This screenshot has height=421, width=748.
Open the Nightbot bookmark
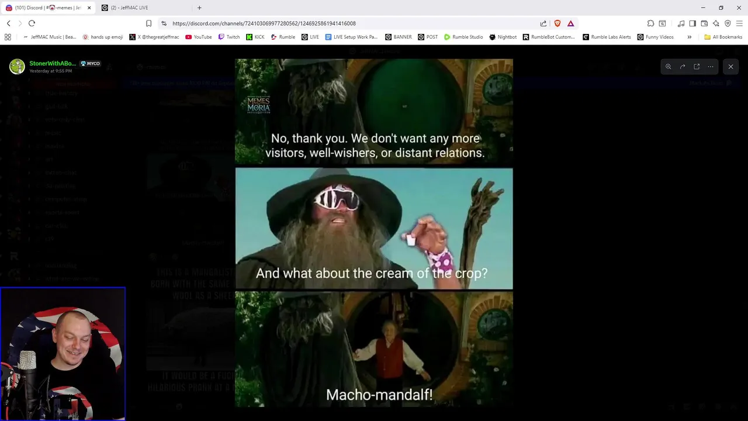pos(503,37)
